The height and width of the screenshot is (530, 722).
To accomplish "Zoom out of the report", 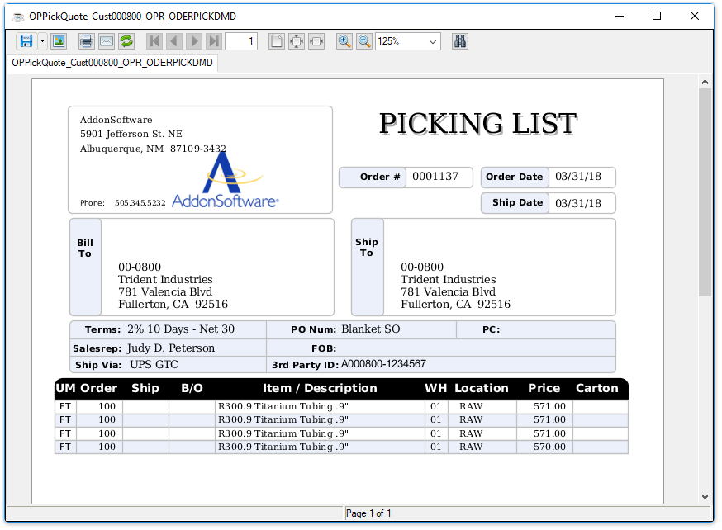I will pyautogui.click(x=364, y=41).
